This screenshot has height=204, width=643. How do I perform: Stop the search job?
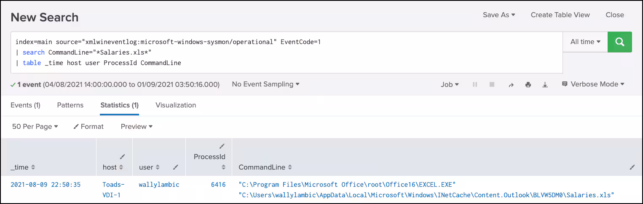pos(492,84)
